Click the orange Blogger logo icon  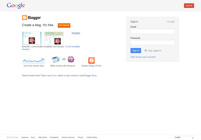(x=24, y=18)
